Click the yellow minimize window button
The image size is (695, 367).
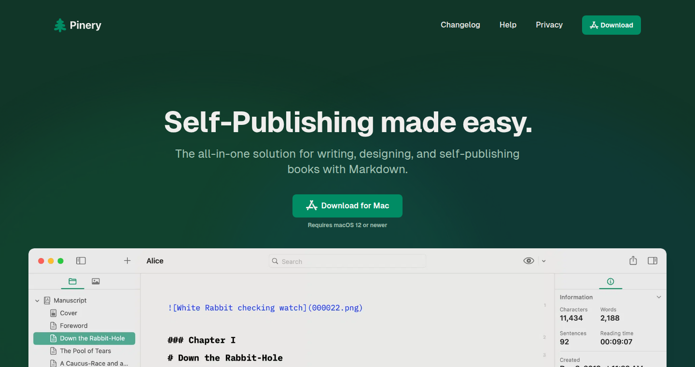pyautogui.click(x=51, y=261)
